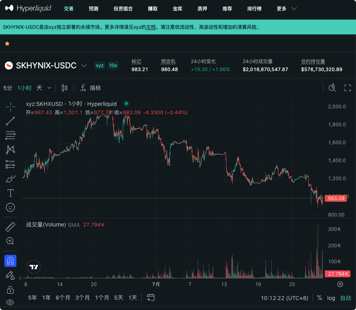Open the 排行榜 tab
This screenshot has height=310, width=356.
point(254,9)
